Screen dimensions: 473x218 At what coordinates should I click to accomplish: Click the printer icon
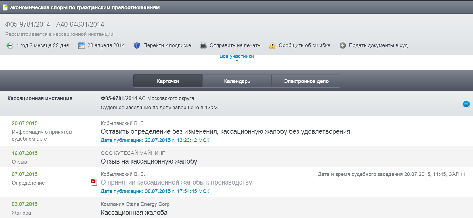tap(203, 45)
